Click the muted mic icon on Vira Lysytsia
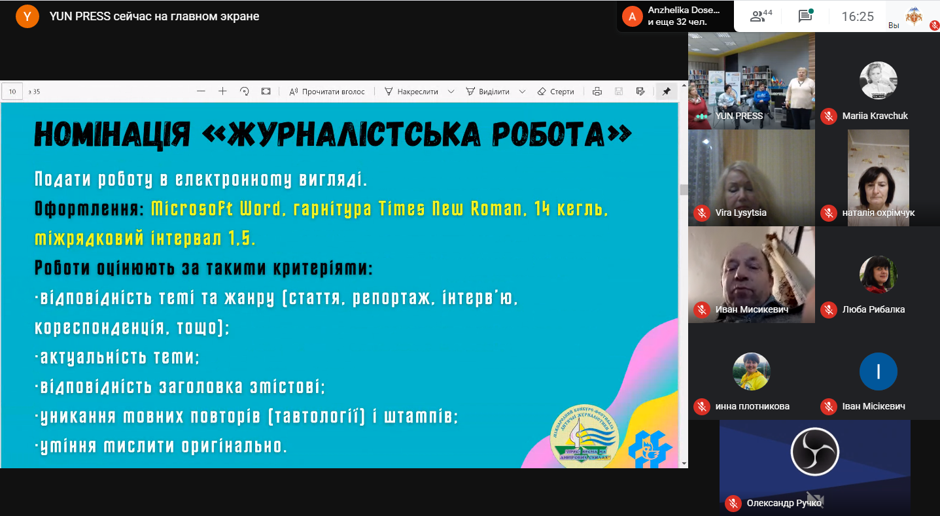 click(702, 213)
